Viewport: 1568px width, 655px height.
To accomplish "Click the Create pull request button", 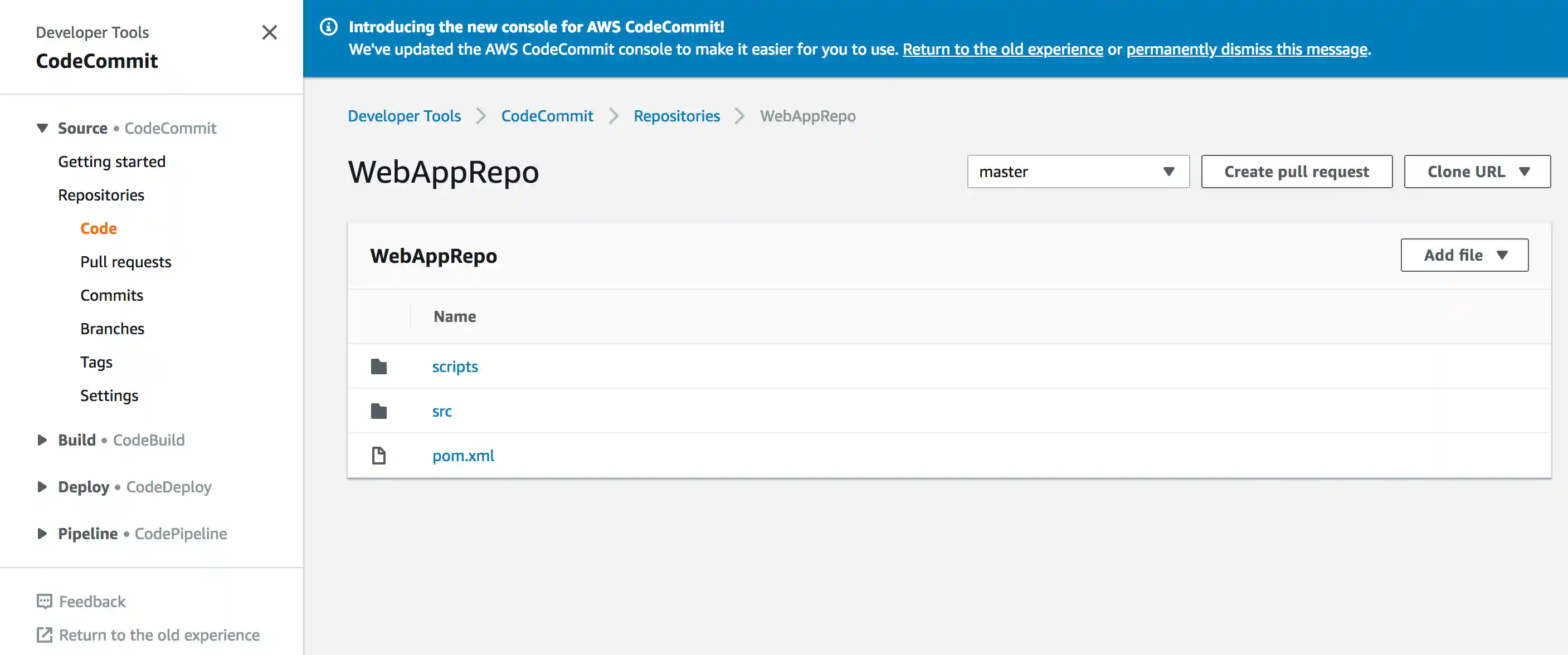I will click(x=1297, y=172).
